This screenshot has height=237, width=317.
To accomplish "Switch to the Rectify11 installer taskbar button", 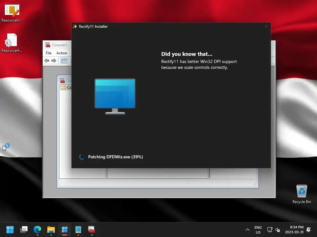I will (65, 230).
